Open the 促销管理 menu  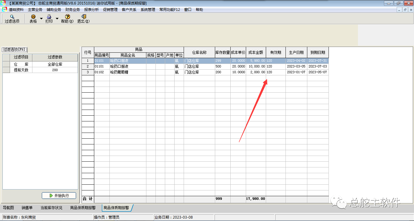click(110, 10)
